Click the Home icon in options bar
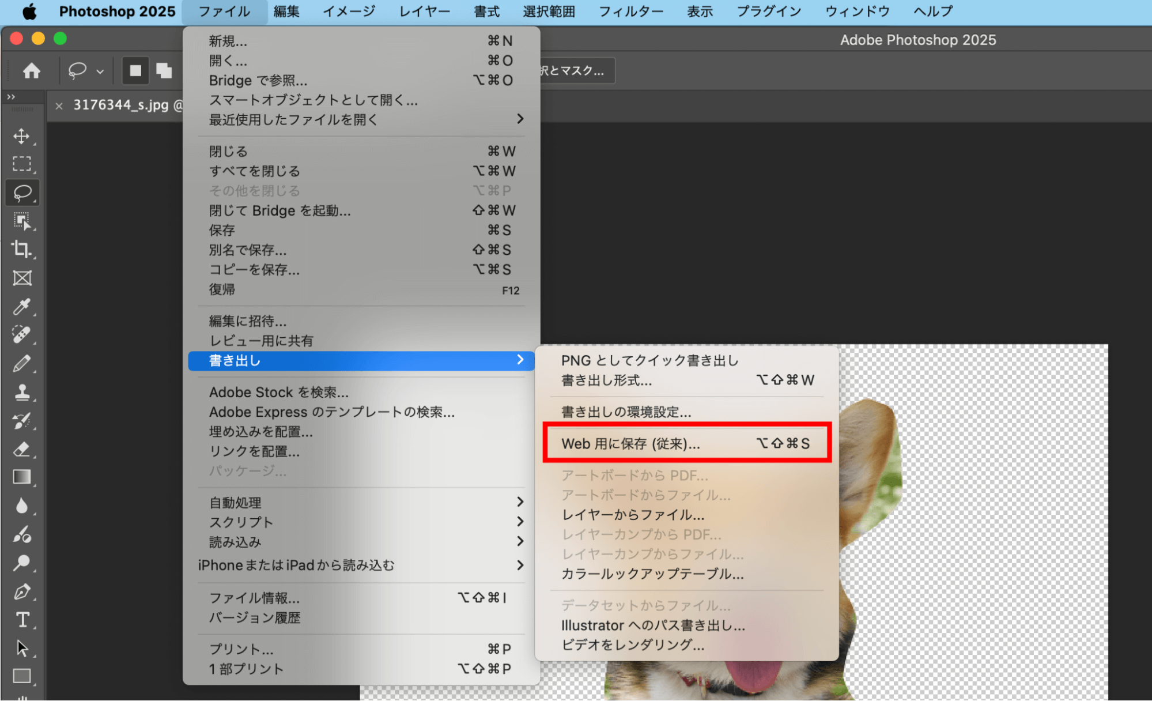The width and height of the screenshot is (1152, 701). tap(32, 71)
